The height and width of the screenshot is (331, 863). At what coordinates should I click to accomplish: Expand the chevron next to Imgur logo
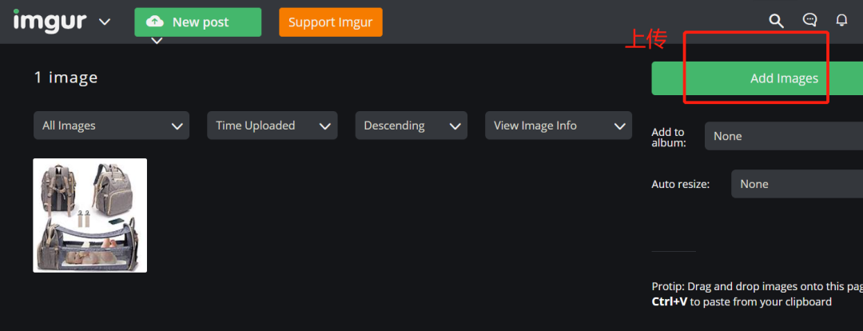pos(105,22)
